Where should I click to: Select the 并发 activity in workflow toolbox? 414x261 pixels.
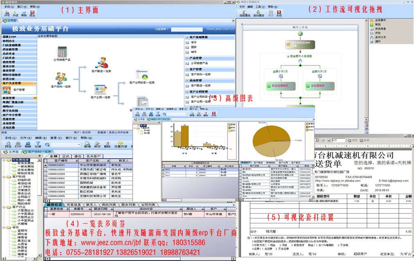[376, 33]
